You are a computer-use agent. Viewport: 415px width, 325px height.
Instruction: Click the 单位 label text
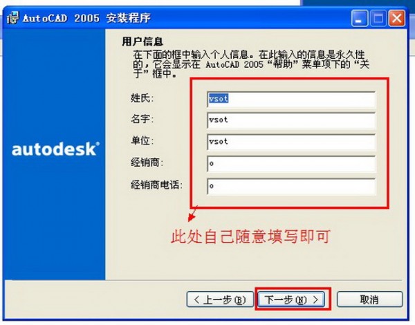click(142, 140)
